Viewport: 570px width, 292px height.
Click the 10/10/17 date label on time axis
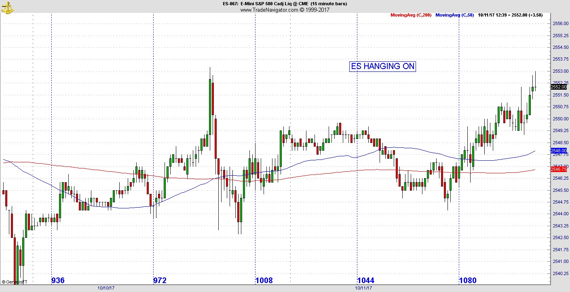[x=106, y=288]
